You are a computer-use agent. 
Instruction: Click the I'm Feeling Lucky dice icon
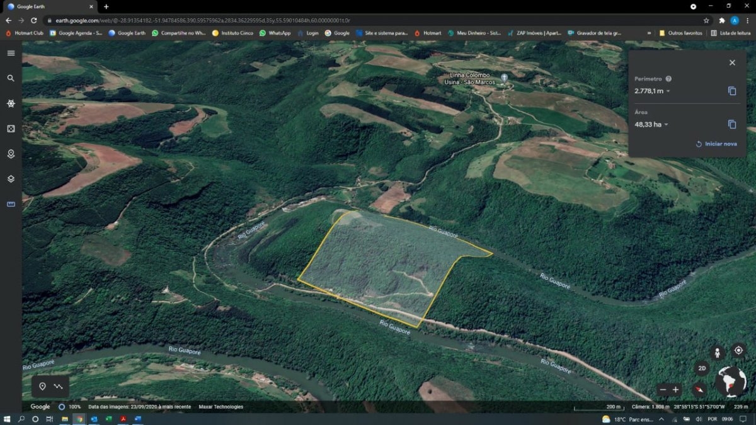pos(11,128)
